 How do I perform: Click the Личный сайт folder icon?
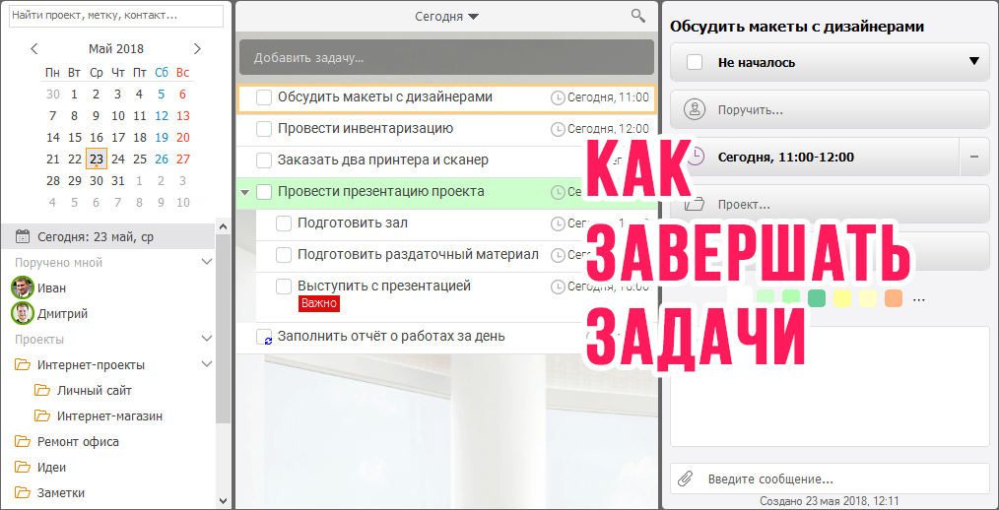(42, 390)
